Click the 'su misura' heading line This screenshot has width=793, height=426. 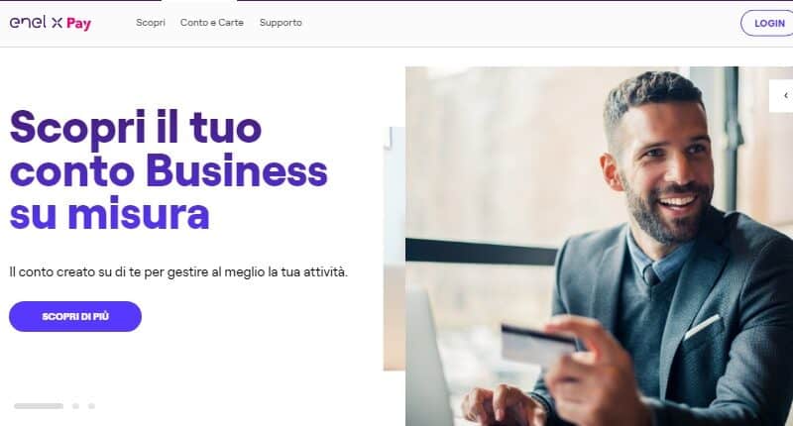pos(109,214)
